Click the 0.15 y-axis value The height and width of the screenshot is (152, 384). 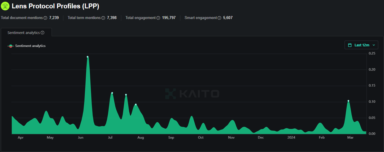[372, 86]
